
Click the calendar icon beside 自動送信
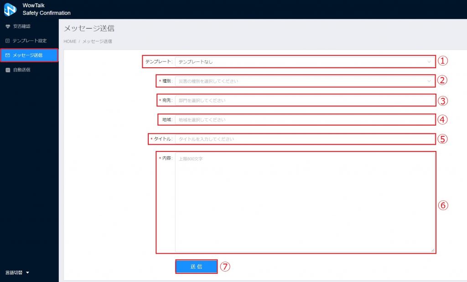pos(8,70)
